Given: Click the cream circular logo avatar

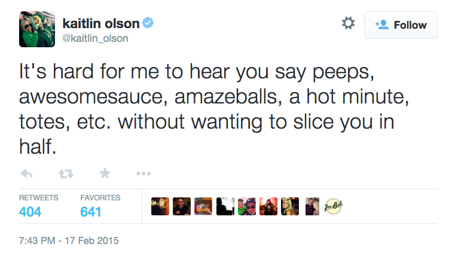Looking at the screenshot, I should [x=332, y=206].
